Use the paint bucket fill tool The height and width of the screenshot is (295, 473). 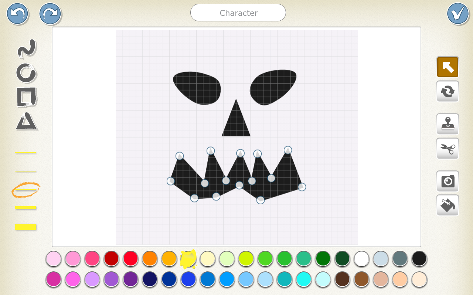448,205
